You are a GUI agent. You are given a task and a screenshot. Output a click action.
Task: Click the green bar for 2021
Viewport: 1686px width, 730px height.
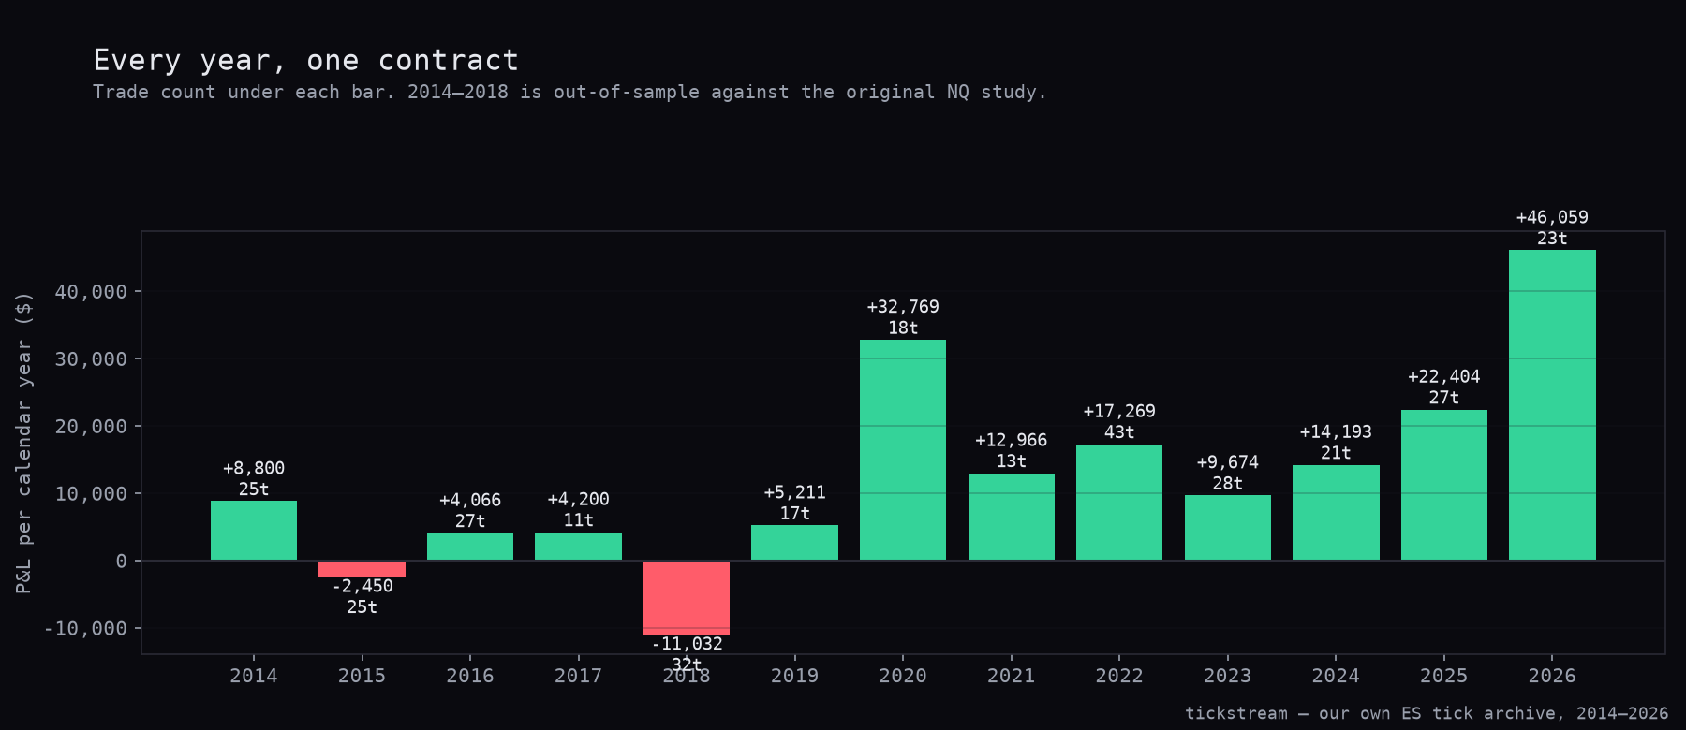(1012, 517)
